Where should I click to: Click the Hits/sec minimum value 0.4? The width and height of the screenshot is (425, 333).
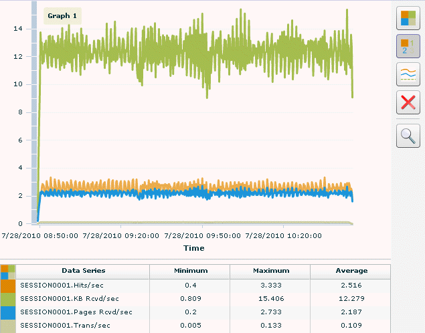pos(191,286)
